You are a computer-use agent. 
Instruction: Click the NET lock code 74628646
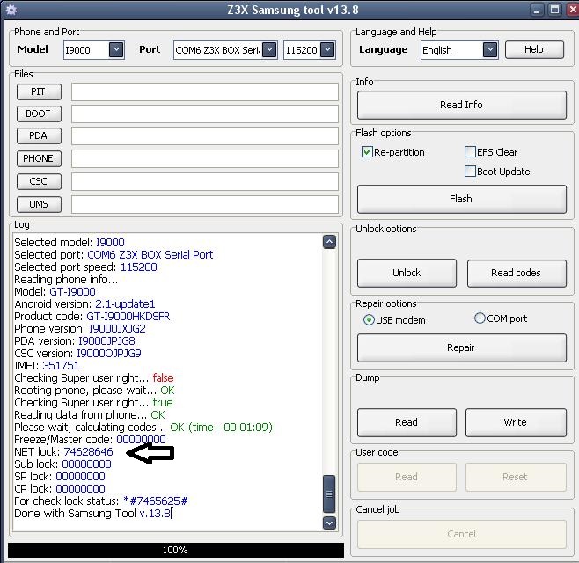click(88, 452)
